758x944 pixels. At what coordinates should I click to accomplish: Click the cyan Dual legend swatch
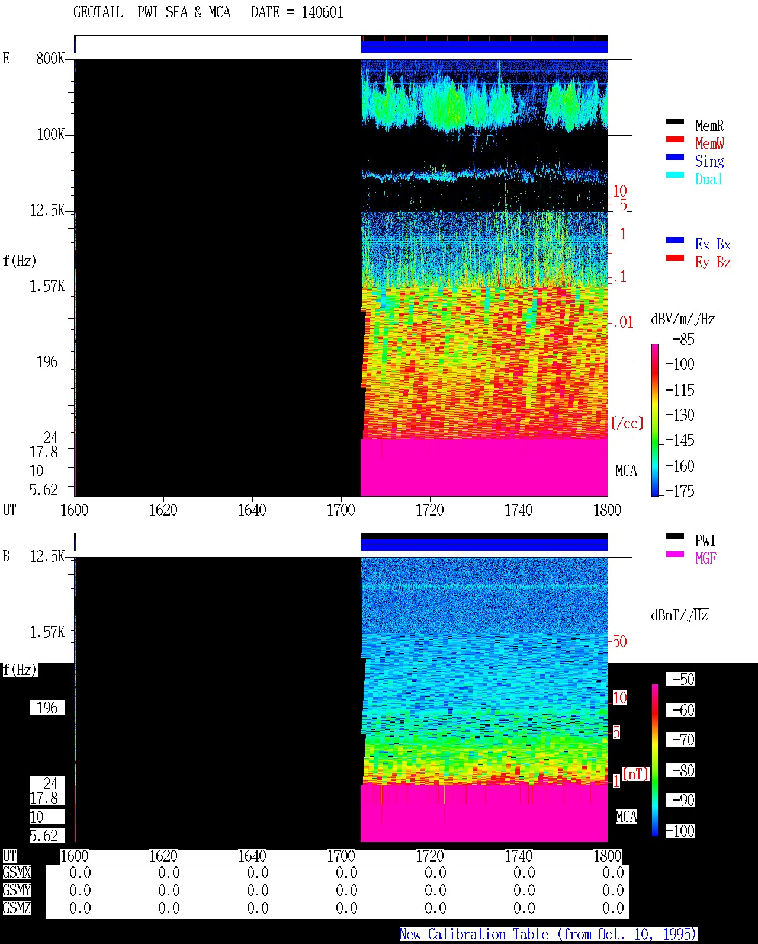675,175
